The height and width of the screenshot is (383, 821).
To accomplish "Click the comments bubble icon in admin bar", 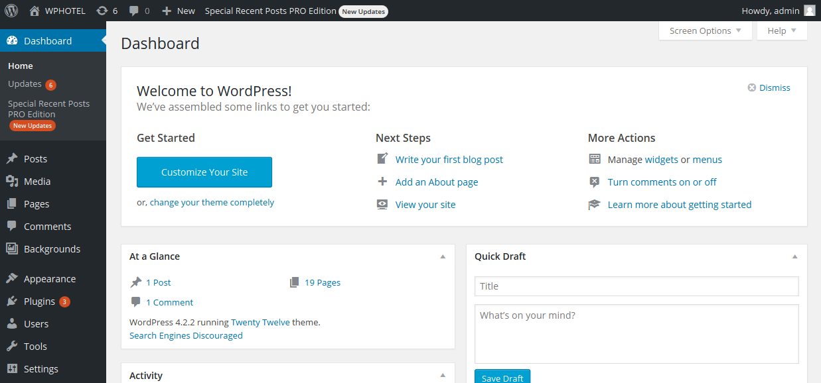I will click(x=134, y=11).
